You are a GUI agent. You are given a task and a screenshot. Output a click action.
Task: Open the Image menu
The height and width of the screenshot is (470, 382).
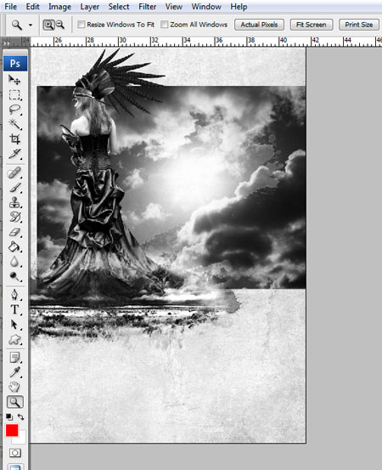[x=59, y=7]
